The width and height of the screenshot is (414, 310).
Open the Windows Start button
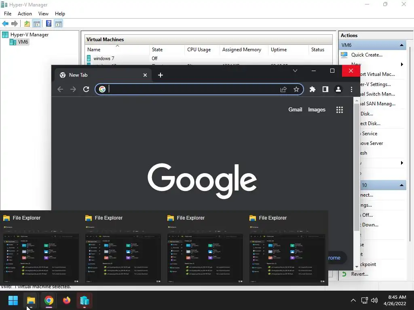click(x=13, y=300)
